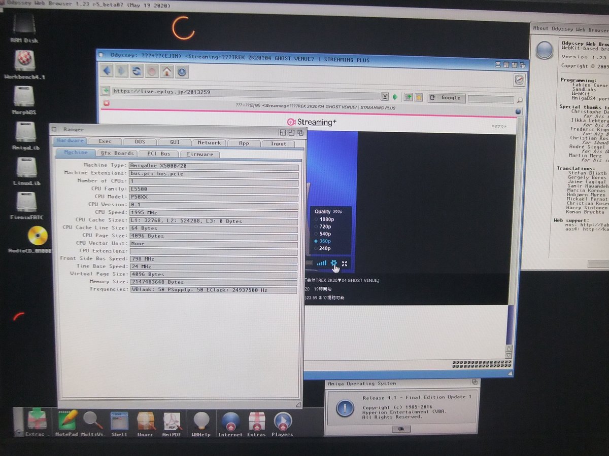The height and width of the screenshot is (456, 609).
Task: Open the Firmware subtab in Ranger
Action: pyautogui.click(x=200, y=154)
